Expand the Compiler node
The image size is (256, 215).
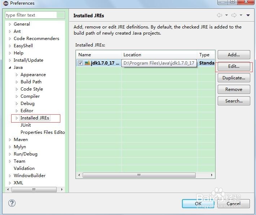pos(17,96)
